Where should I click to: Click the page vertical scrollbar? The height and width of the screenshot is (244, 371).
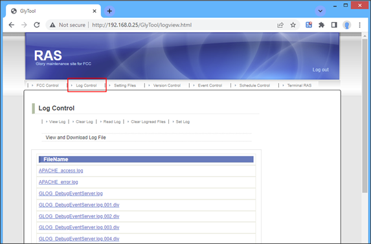click(365, 116)
